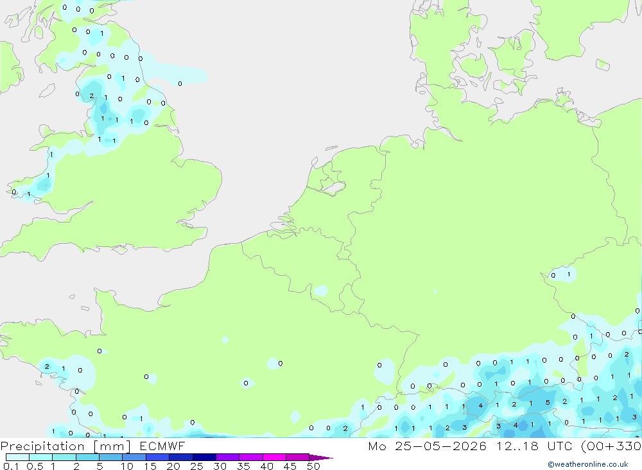This screenshot has height=470, width=642.
Task: Choose the 20–25 mm dark blue legend box
Action: tap(181, 457)
